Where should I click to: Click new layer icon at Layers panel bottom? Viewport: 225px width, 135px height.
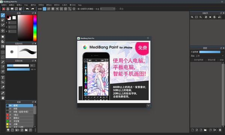[193, 130]
